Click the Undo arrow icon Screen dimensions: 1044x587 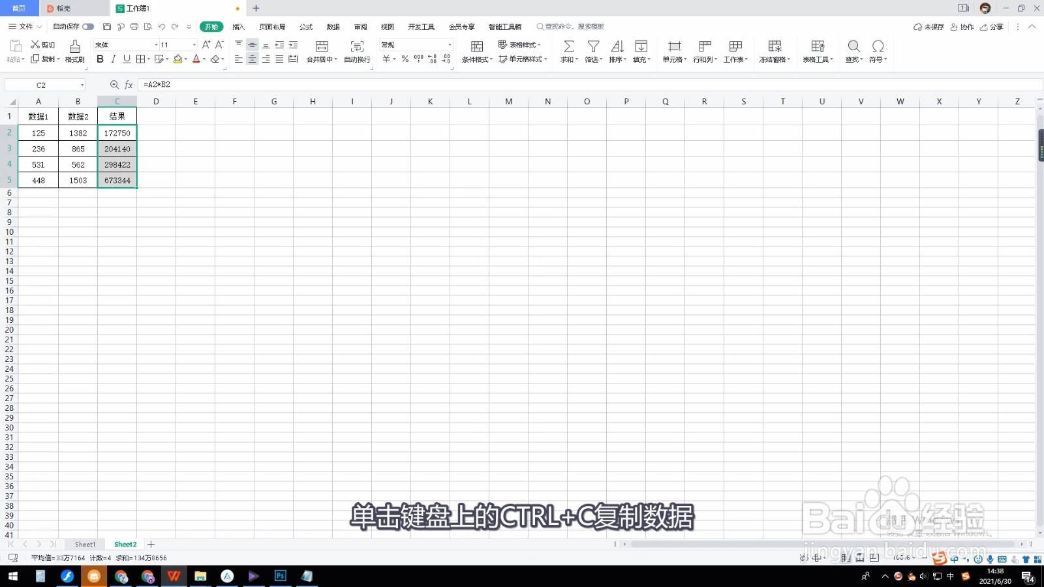coord(161,27)
